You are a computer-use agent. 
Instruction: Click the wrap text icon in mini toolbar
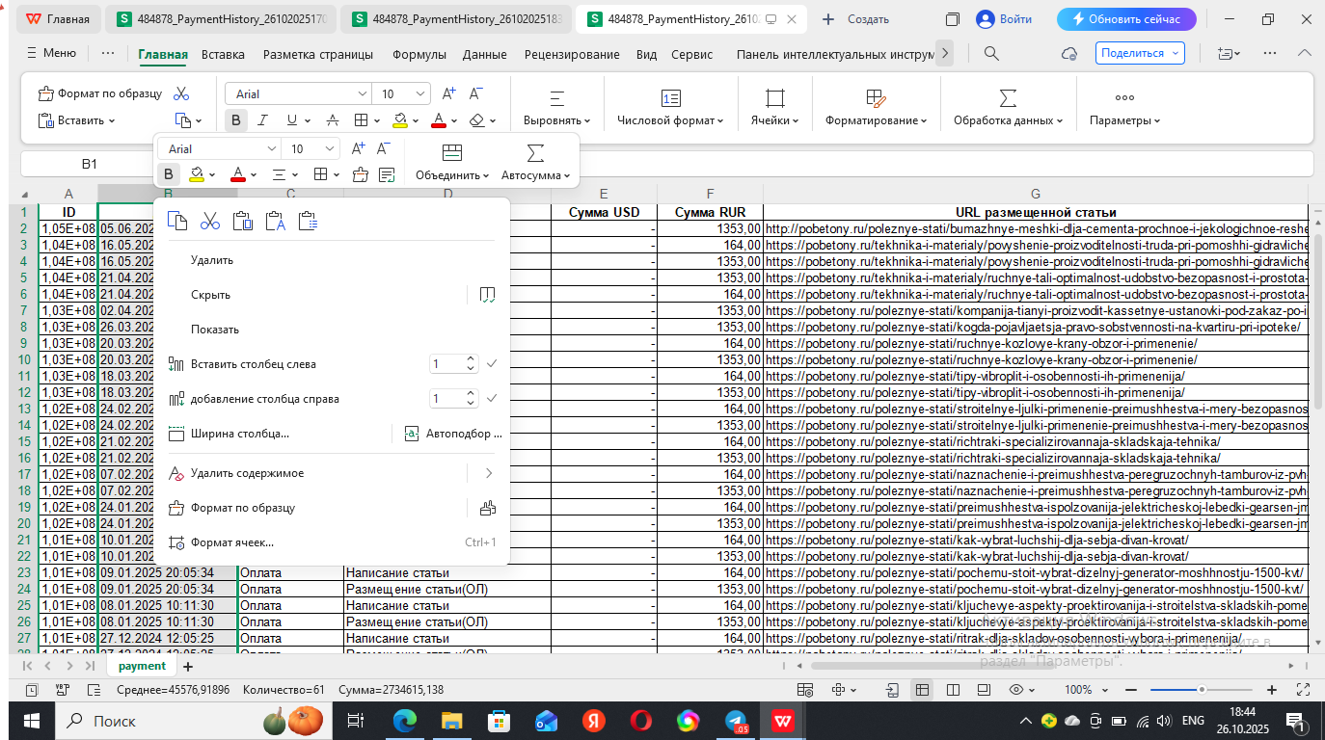click(387, 174)
